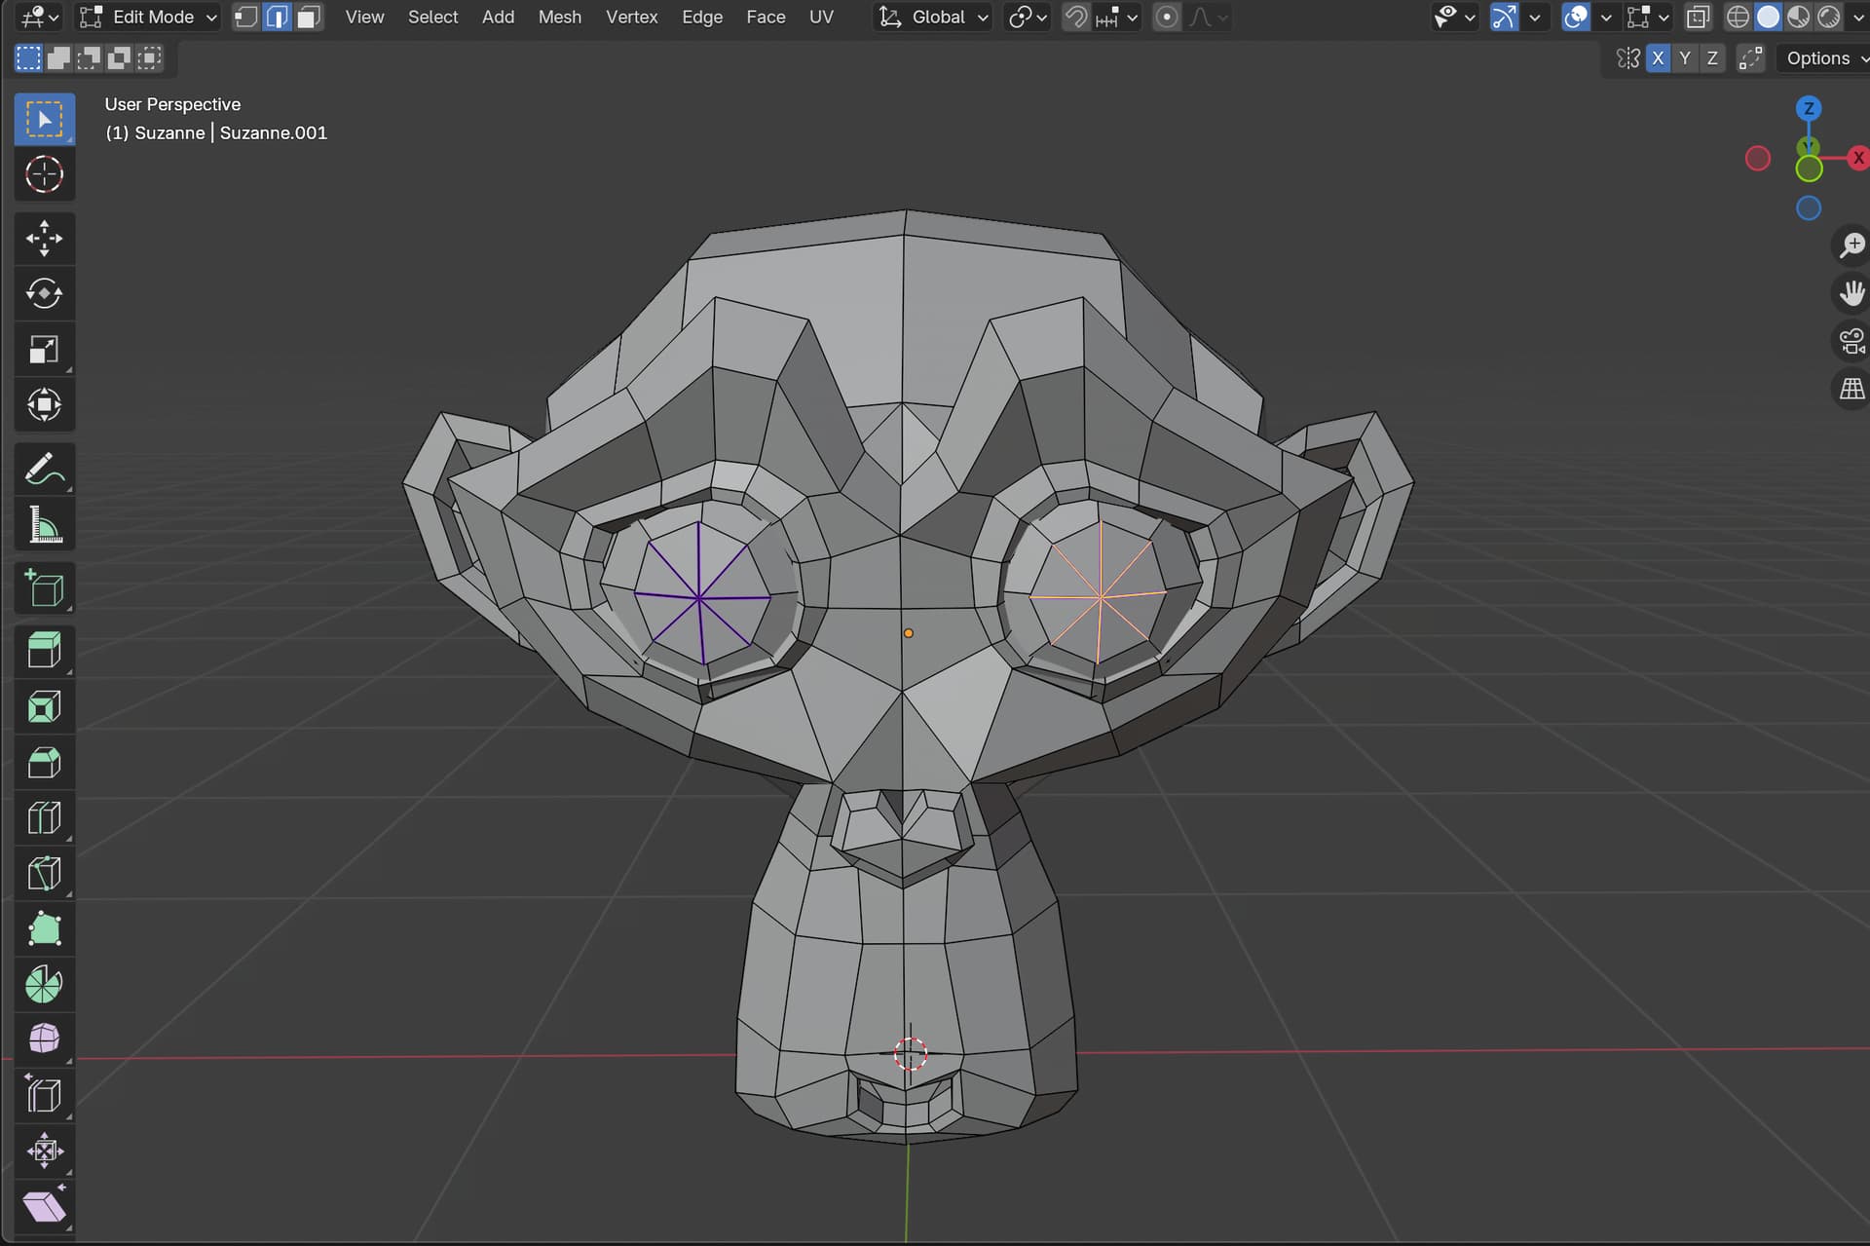Choose the Bevel tool
Viewport: 1870px width, 1246px height.
pos(44,762)
